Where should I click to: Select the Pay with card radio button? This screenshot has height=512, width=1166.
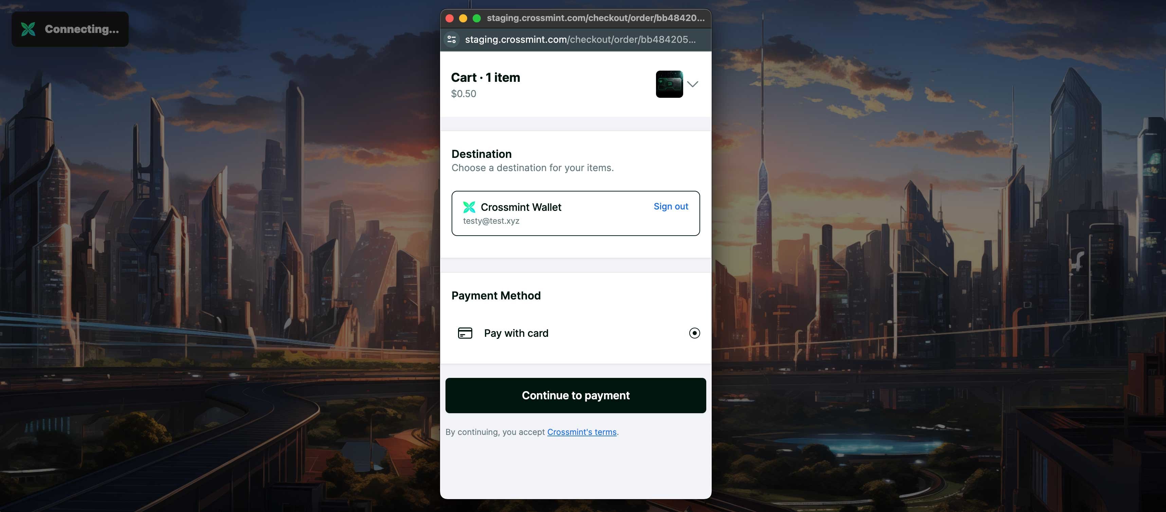point(694,333)
